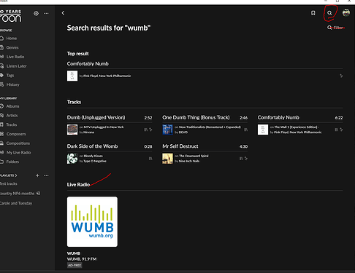Add a new playlist with plus icon
This screenshot has height=273, width=355.
pos(37,175)
